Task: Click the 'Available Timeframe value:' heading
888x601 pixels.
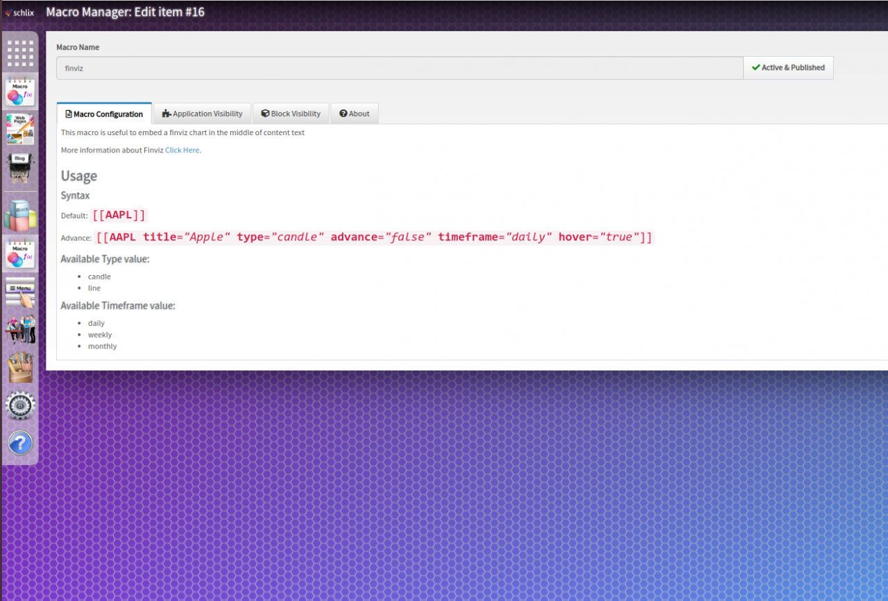Action: [x=118, y=306]
